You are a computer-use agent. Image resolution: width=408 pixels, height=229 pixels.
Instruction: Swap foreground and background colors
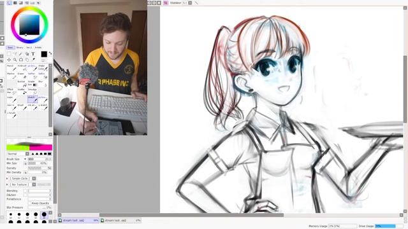point(50,53)
